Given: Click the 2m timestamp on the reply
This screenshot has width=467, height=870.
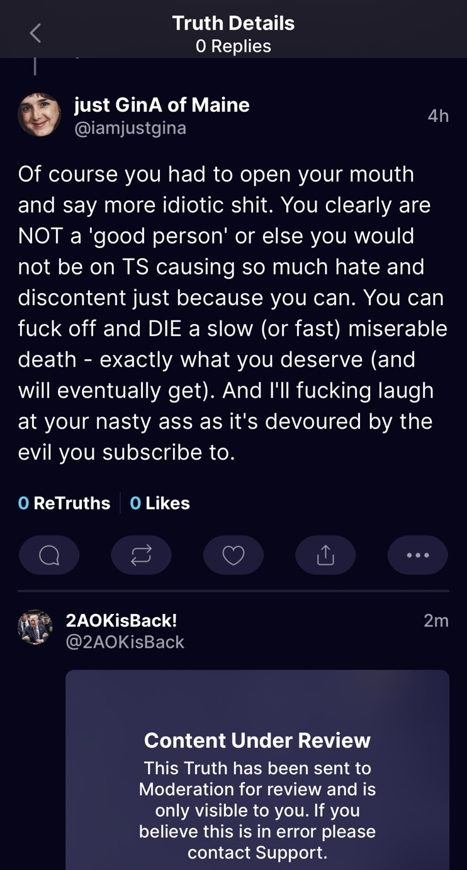Looking at the screenshot, I should click(x=436, y=621).
